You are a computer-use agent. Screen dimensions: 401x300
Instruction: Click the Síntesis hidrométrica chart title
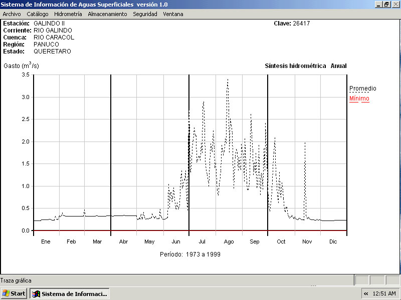coord(295,66)
